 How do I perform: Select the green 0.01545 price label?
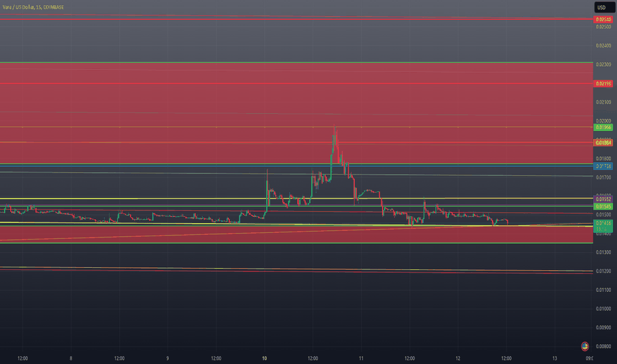coord(603,206)
